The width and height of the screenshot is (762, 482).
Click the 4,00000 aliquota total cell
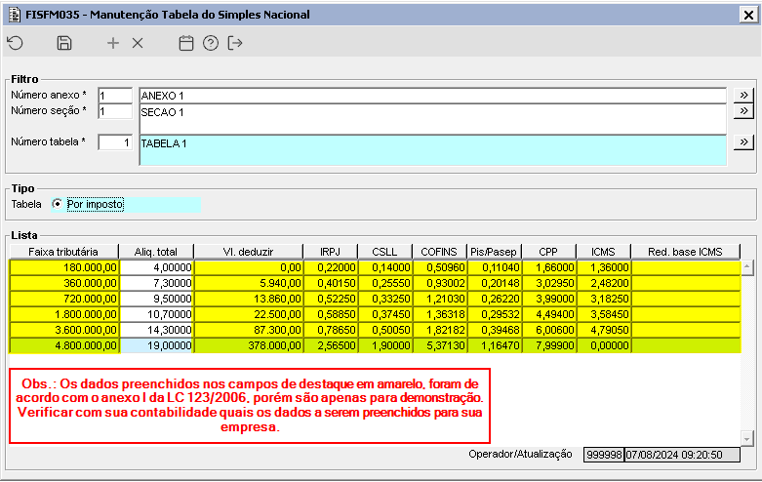coord(157,267)
